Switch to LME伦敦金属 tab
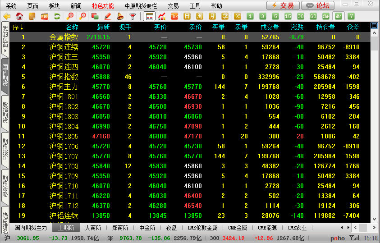 [x=202, y=228]
